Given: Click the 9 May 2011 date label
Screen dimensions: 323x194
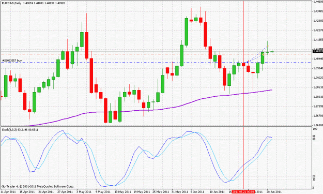Looking at the screenshot, I should pos(103,192).
